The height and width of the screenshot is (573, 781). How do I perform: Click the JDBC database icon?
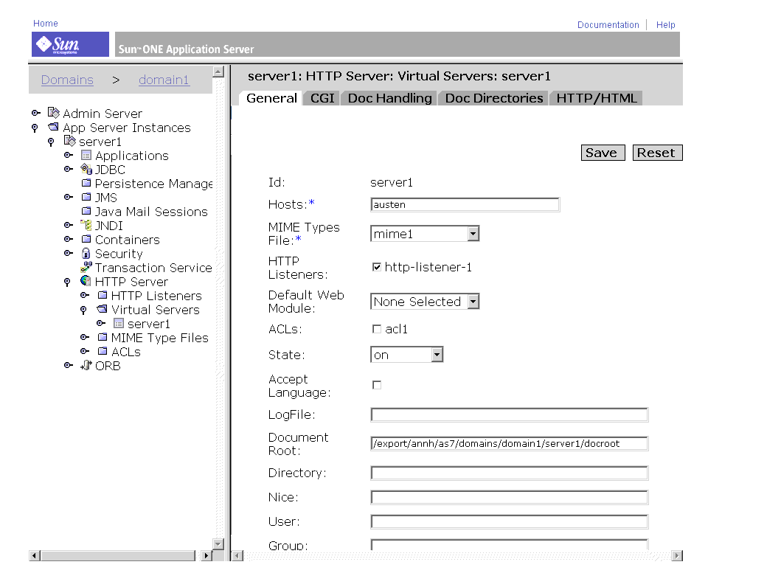[x=86, y=169]
